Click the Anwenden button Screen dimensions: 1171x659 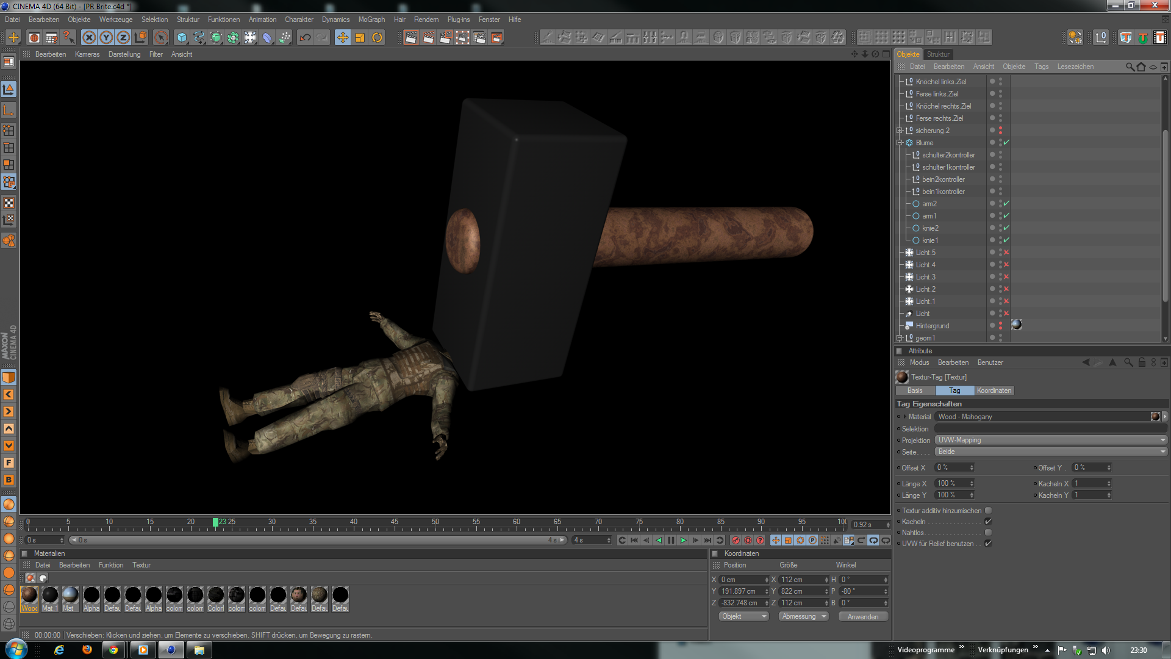(863, 616)
